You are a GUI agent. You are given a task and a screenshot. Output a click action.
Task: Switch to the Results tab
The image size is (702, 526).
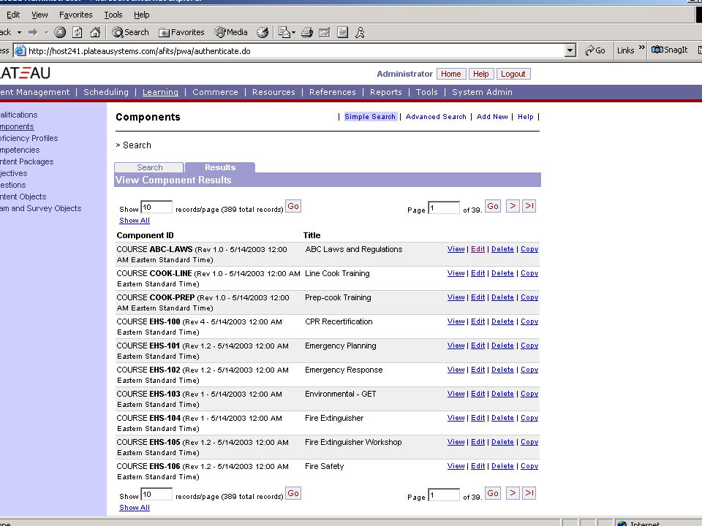(x=220, y=167)
